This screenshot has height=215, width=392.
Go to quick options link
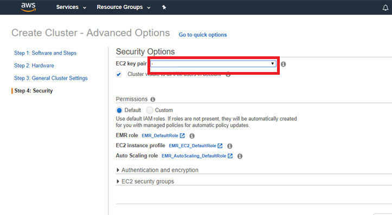point(203,35)
